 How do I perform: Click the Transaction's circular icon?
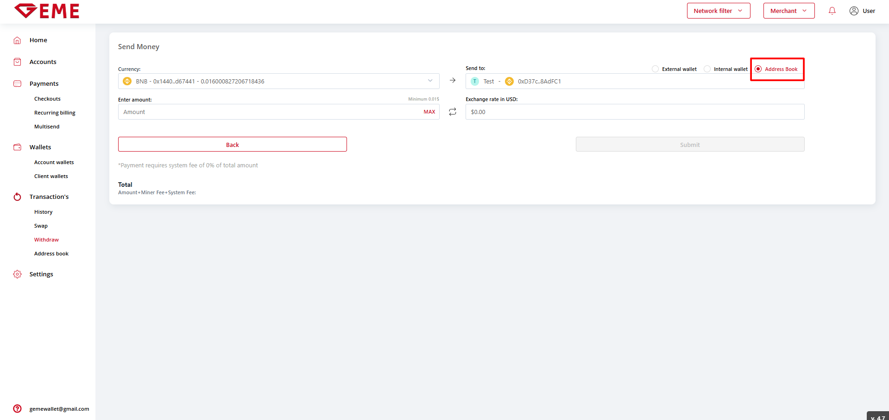point(17,197)
